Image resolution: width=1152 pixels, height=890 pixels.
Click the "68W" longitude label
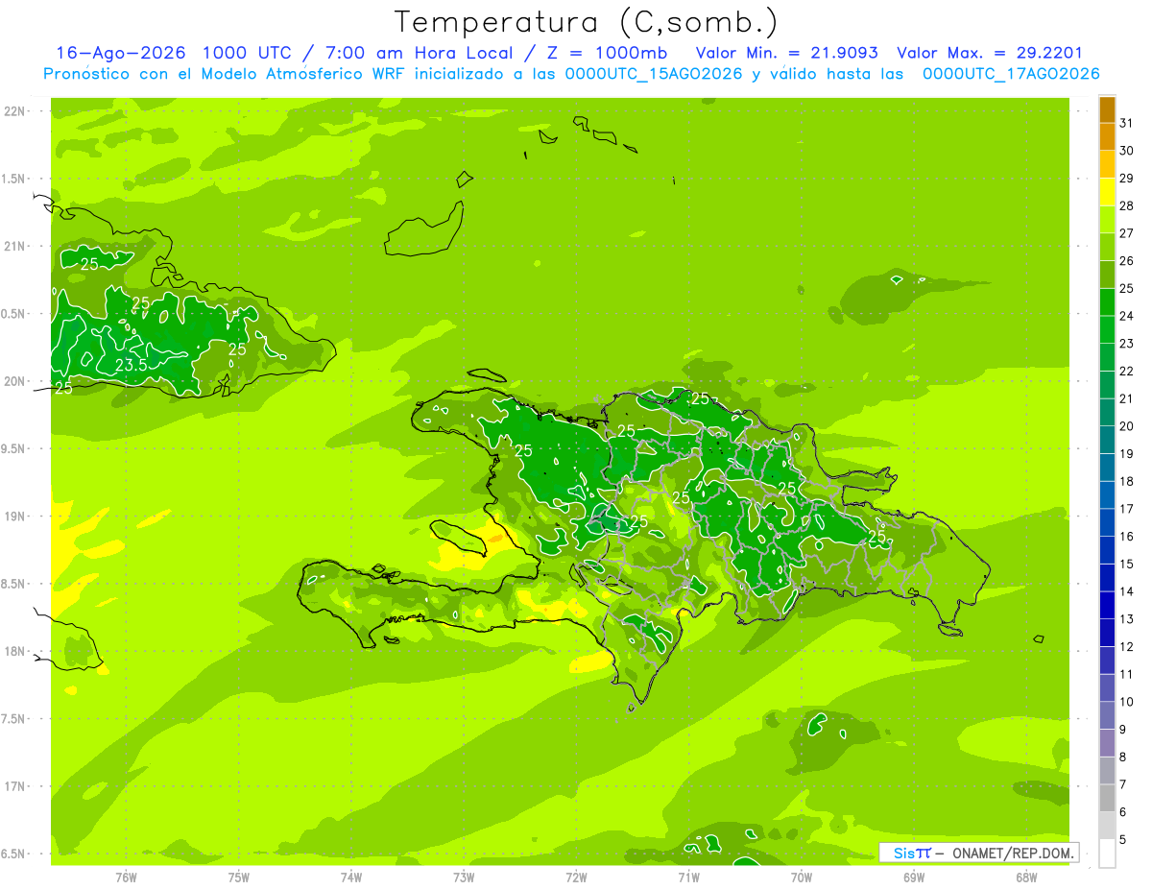[x=1026, y=878]
